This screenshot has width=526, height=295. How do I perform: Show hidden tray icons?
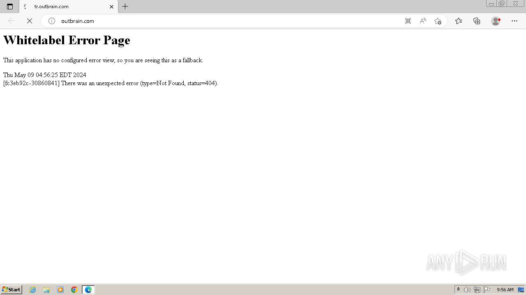point(458,290)
